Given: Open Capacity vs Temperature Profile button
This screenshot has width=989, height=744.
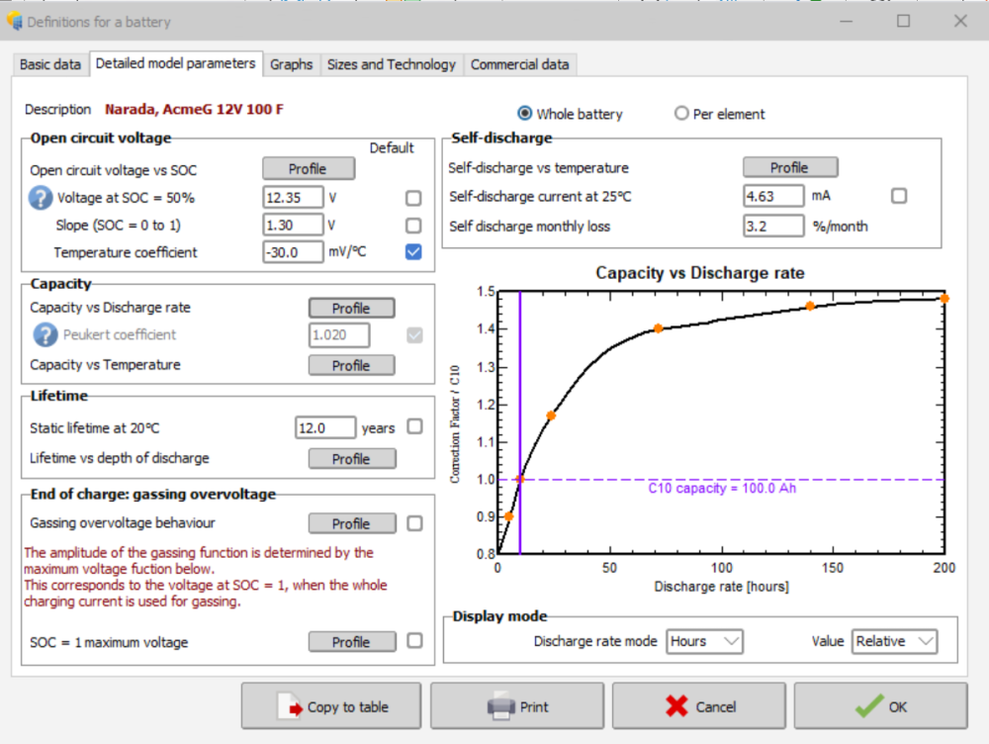Looking at the screenshot, I should click(x=350, y=365).
